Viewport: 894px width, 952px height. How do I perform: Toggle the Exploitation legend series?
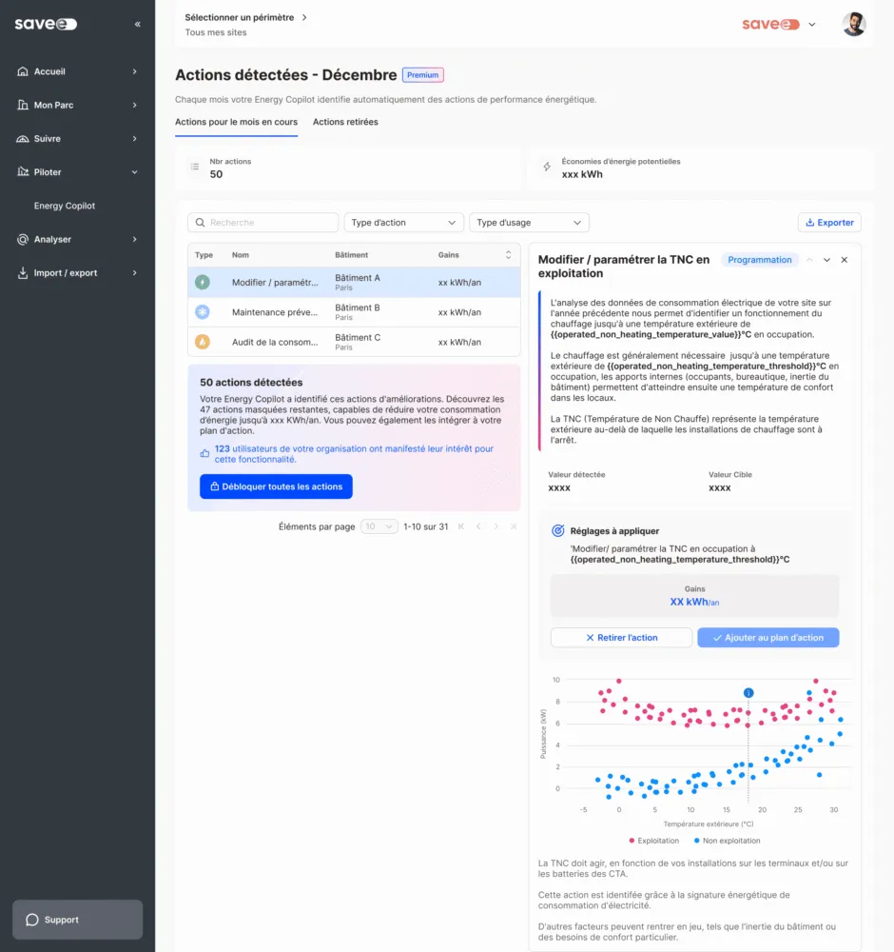[x=653, y=841]
